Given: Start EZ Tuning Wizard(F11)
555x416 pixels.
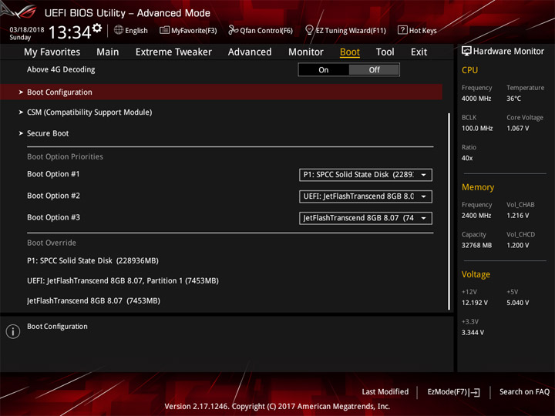Looking at the screenshot, I should point(351,30).
